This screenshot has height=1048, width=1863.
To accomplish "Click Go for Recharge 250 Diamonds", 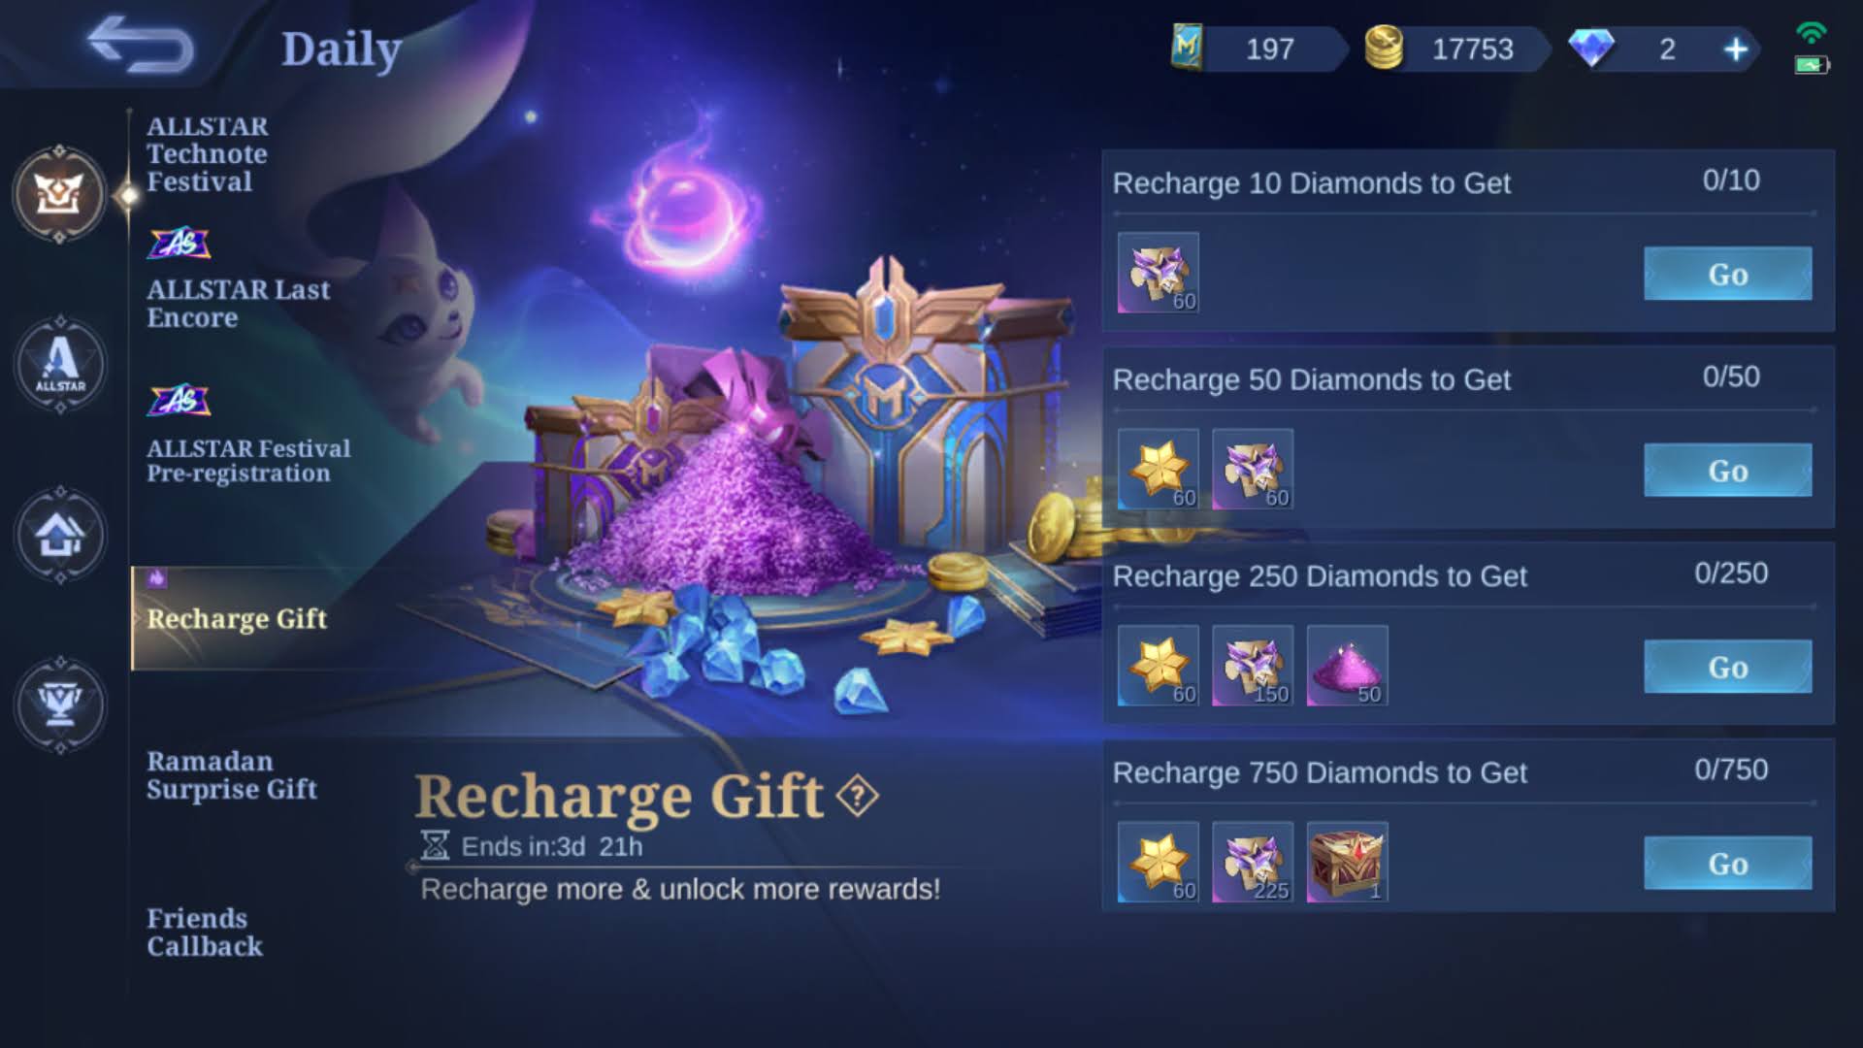I will click(1727, 667).
